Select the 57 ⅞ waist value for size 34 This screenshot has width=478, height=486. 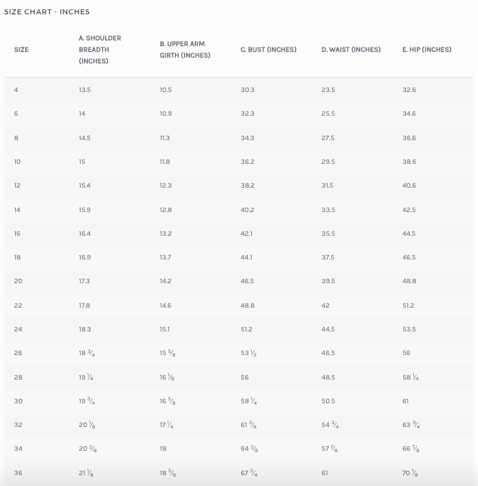(330, 449)
